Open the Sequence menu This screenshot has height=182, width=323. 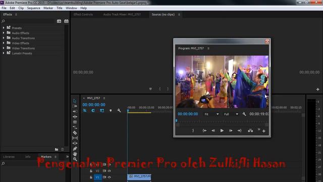pos(34,8)
